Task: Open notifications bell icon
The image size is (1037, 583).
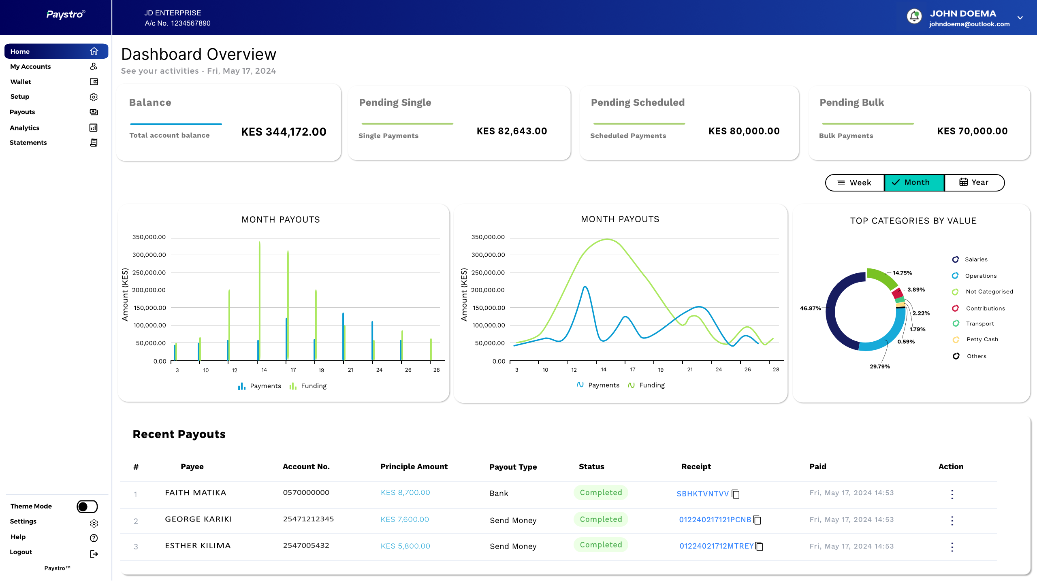Action: pos(914,16)
